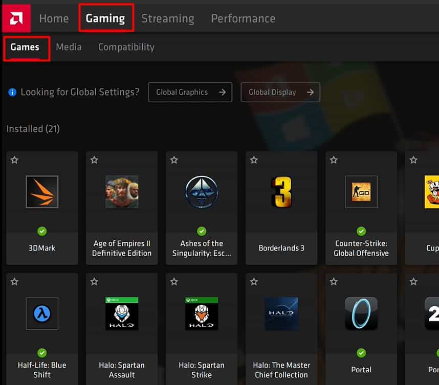Click the green checkmark on 3DMark
Viewport: 439px width, 385px height.
click(42, 232)
